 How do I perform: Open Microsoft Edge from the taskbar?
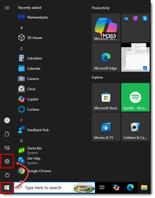130,187
